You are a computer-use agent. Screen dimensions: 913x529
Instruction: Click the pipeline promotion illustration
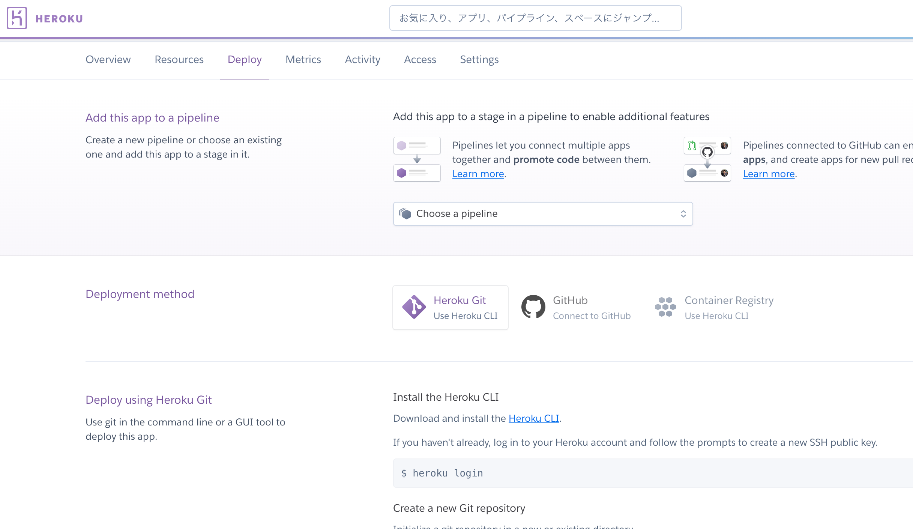pos(417,159)
